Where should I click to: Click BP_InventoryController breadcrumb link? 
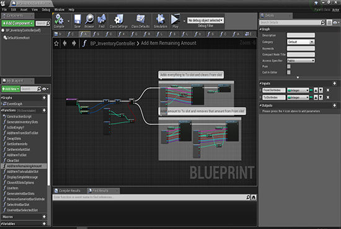coord(112,43)
